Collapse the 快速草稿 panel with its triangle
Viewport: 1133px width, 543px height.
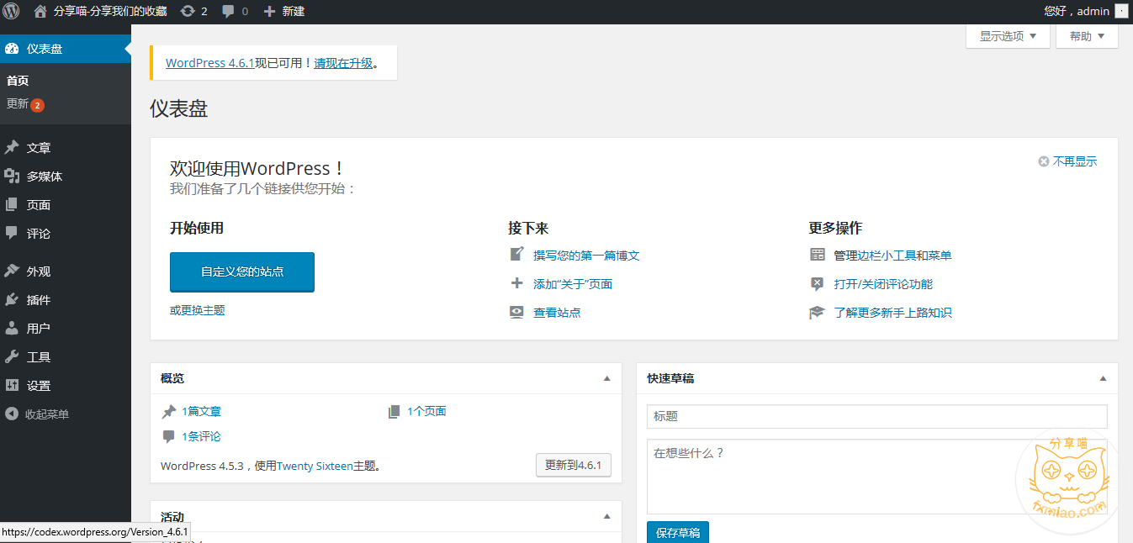click(1104, 378)
